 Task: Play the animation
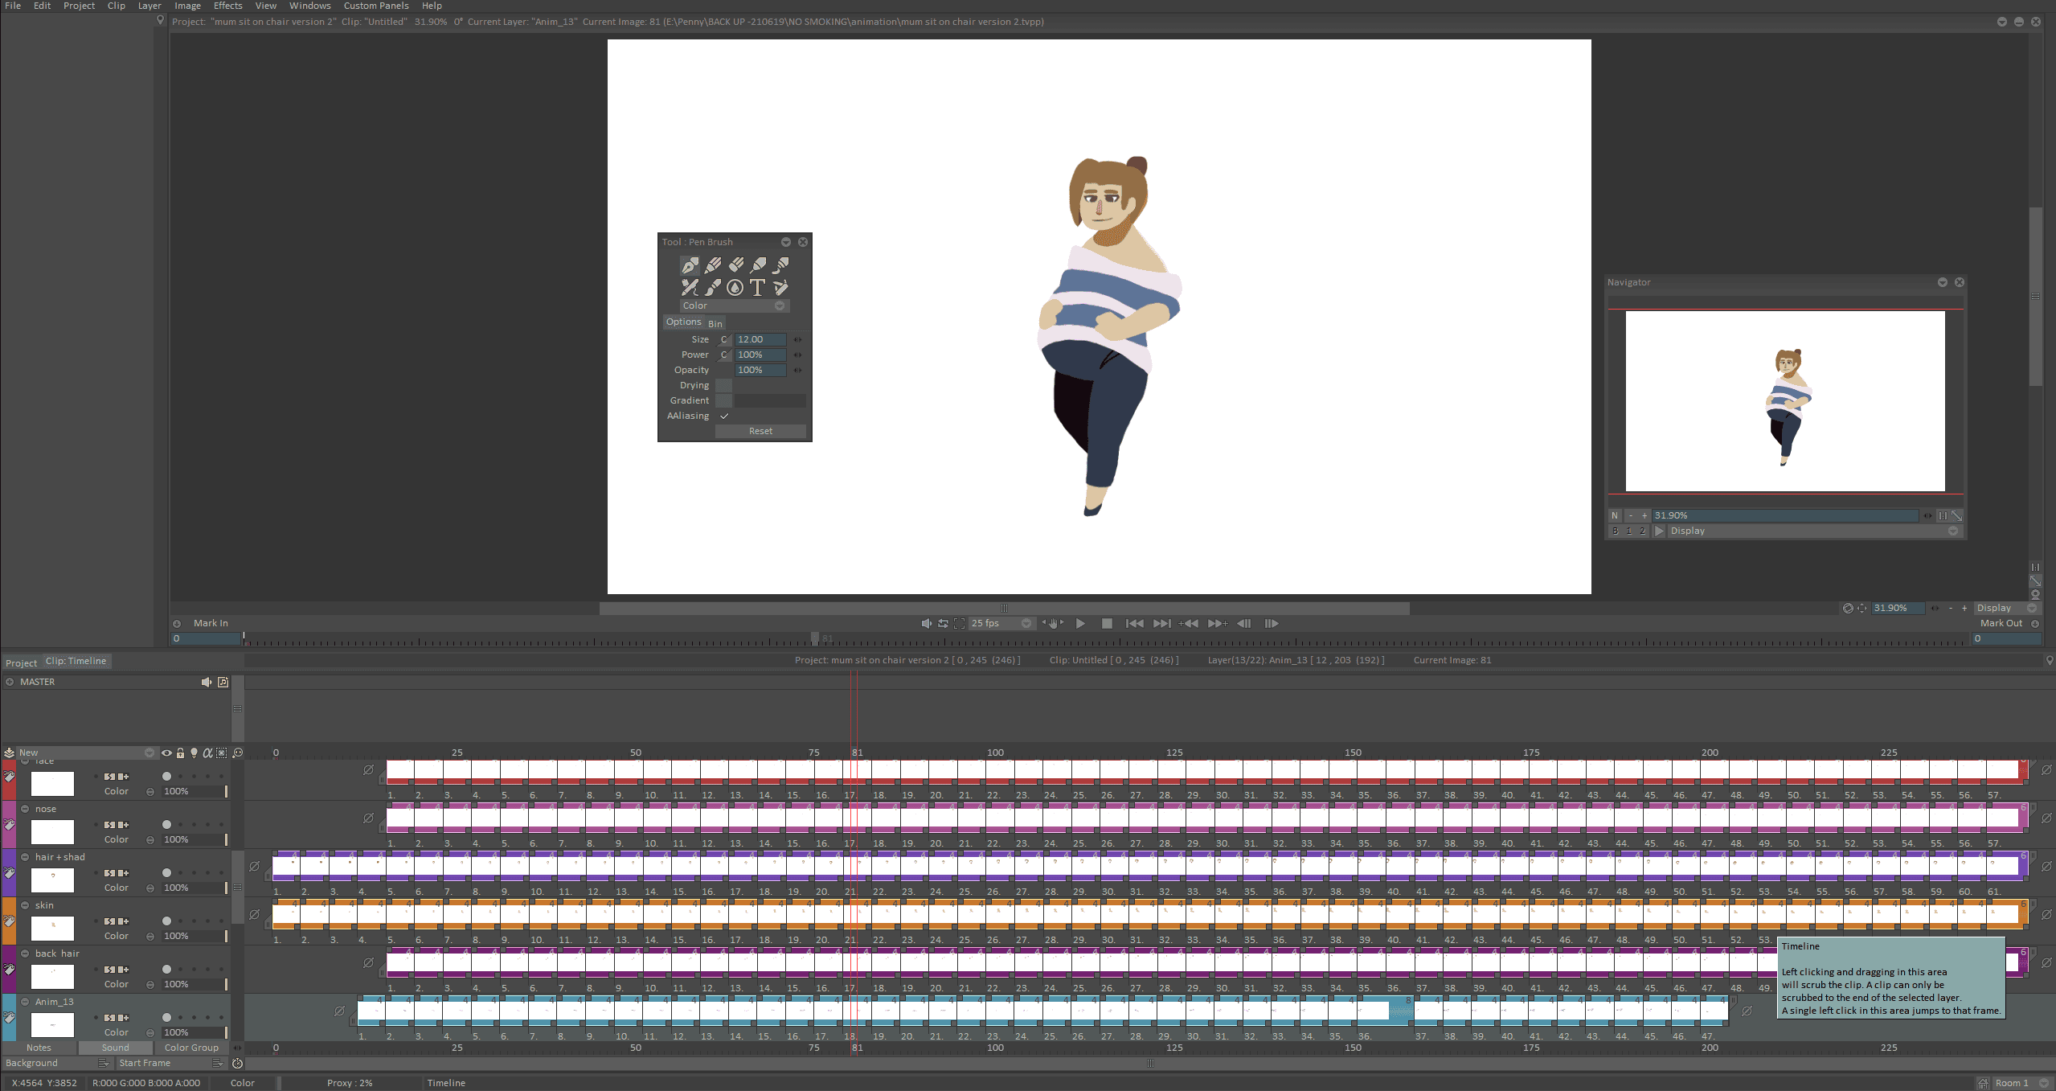click(x=1080, y=624)
